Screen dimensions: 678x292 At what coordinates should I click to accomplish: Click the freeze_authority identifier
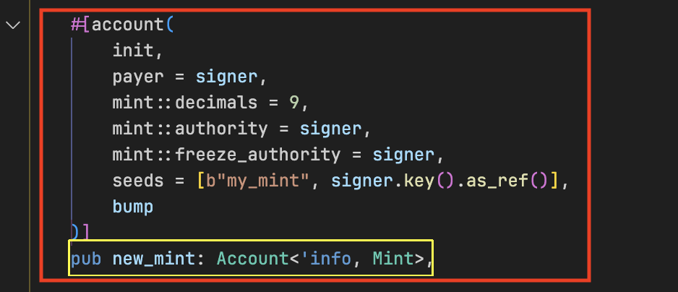[x=257, y=155]
